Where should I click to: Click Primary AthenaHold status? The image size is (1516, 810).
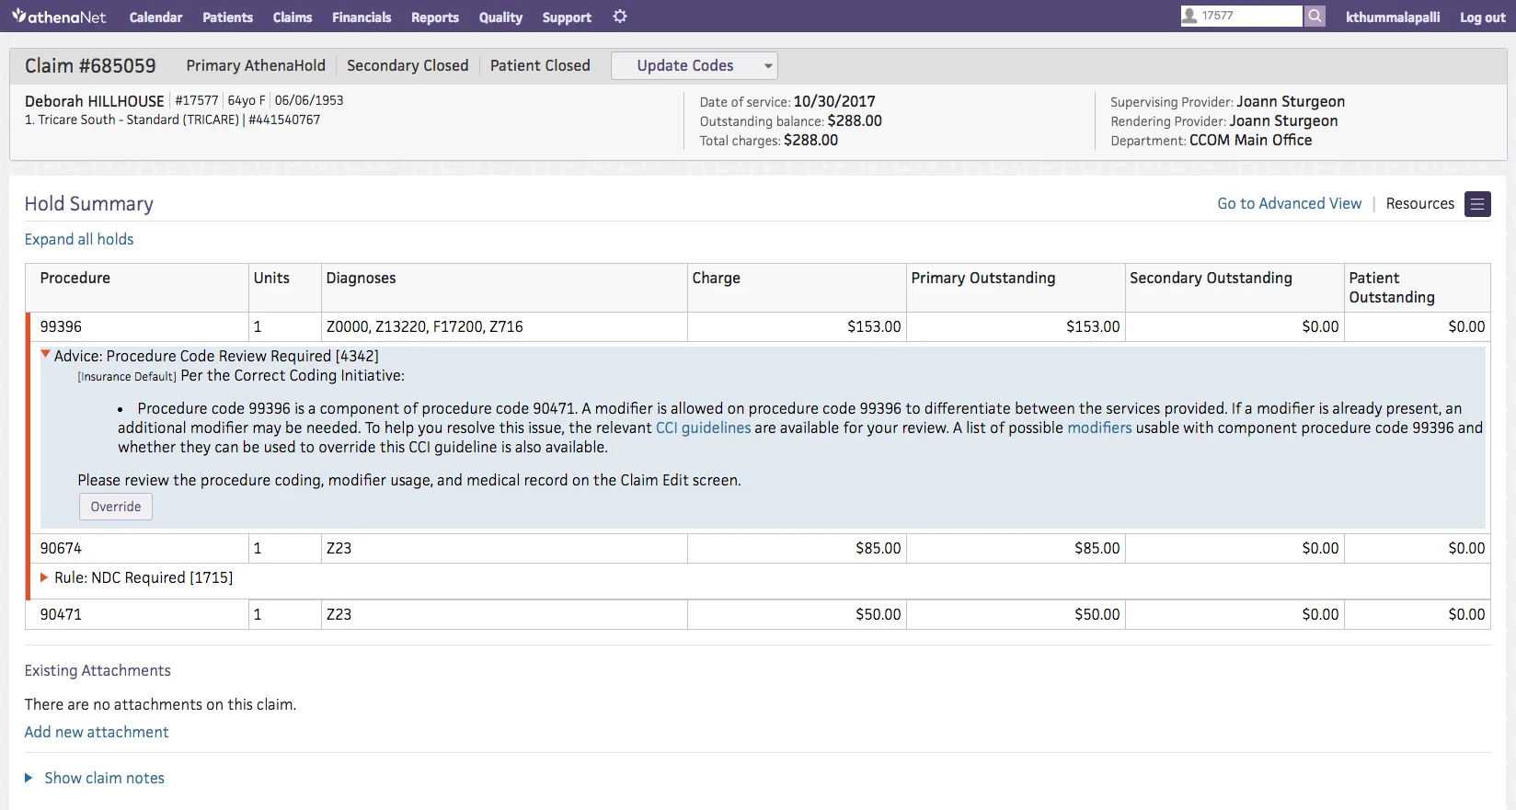pyautogui.click(x=256, y=65)
